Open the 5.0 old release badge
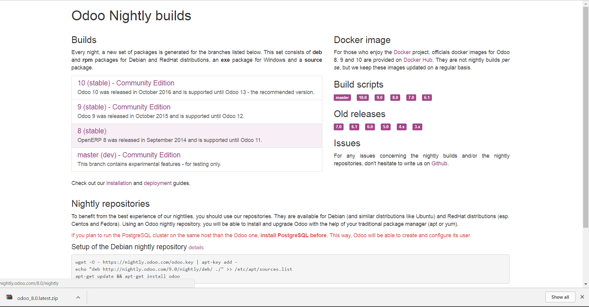This screenshot has width=589, height=307. pyautogui.click(x=385, y=127)
